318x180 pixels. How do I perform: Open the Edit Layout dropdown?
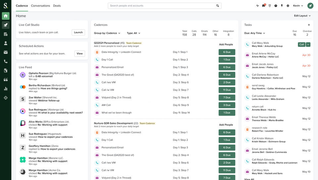pyautogui.click(x=302, y=16)
